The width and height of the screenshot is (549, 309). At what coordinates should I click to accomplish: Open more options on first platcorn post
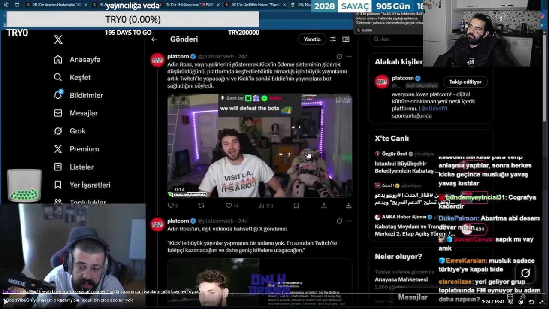(x=349, y=56)
